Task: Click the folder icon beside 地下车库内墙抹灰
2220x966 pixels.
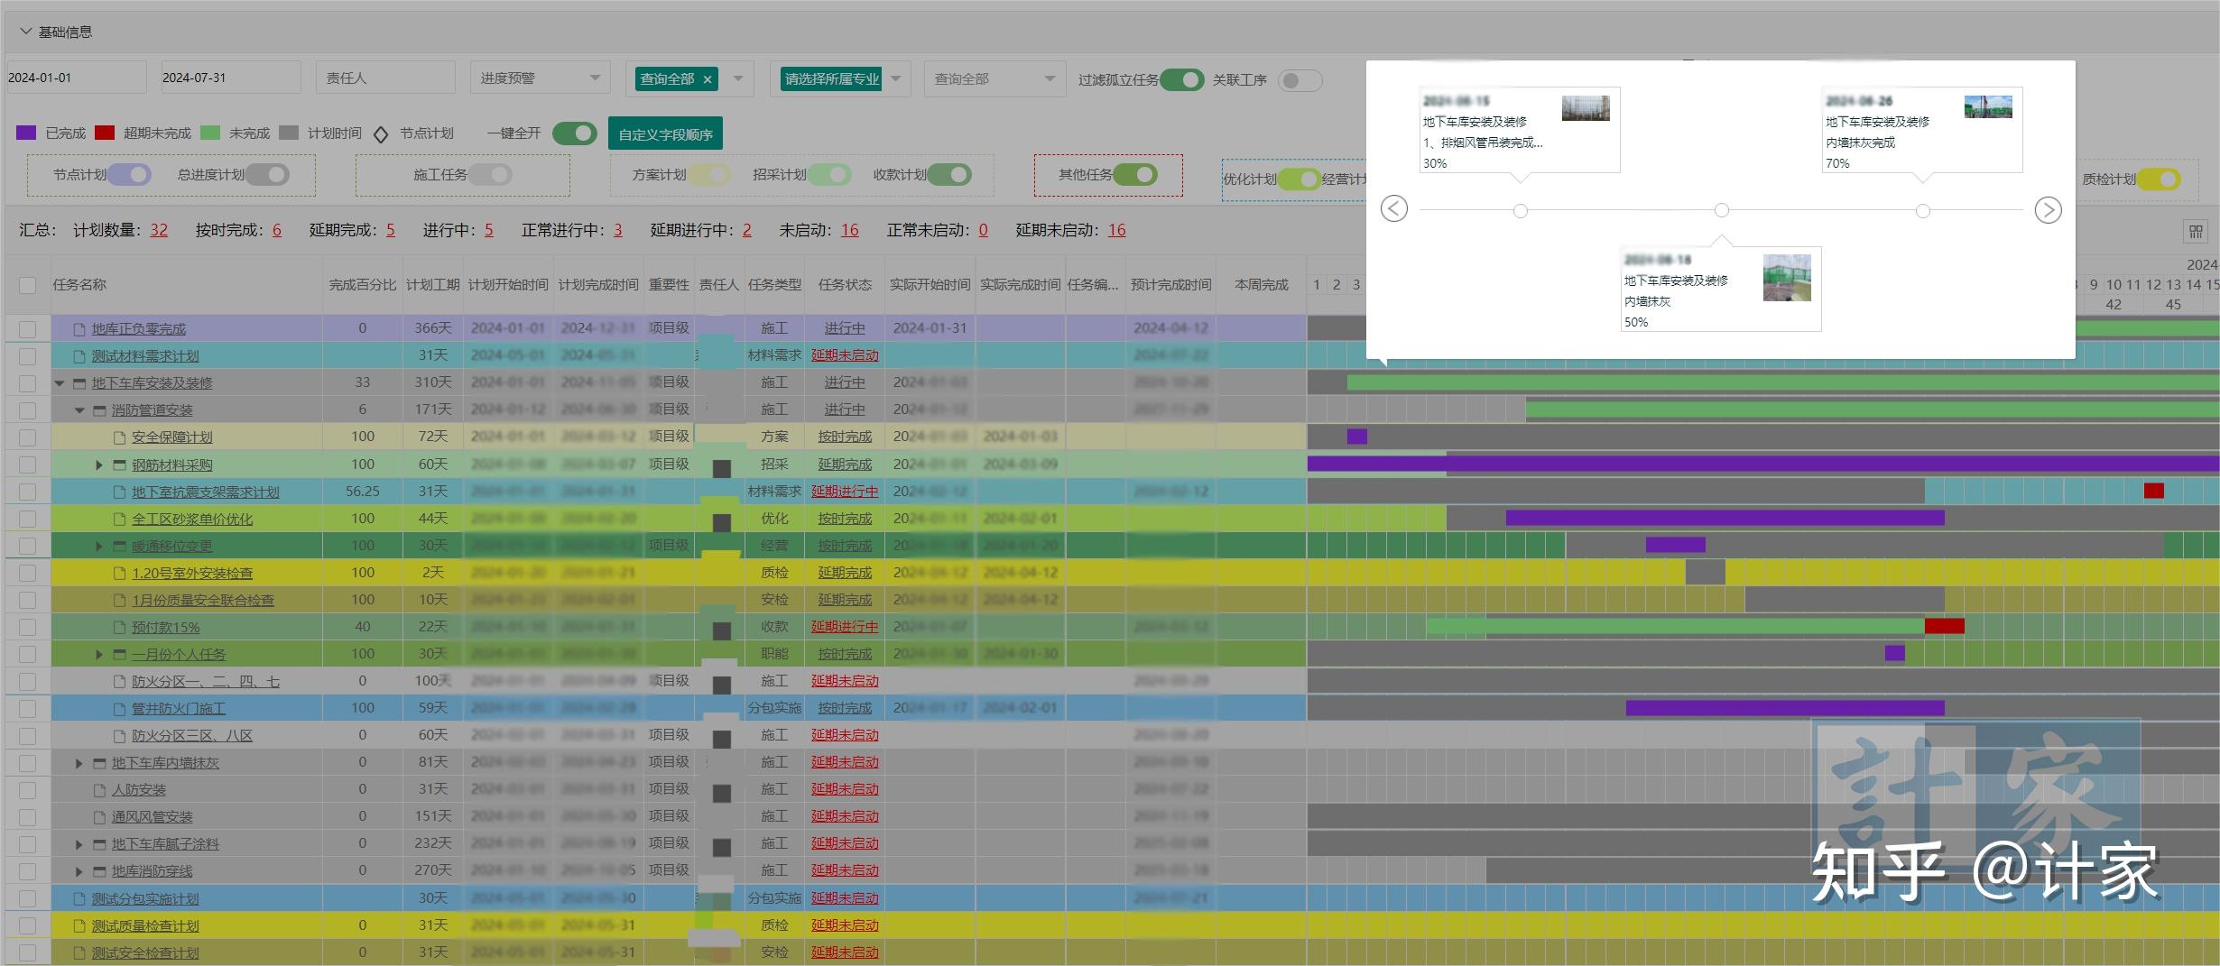Action: 99,763
